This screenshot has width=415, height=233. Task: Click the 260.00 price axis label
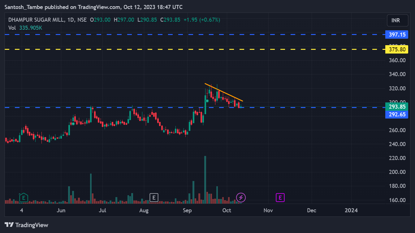397,130
